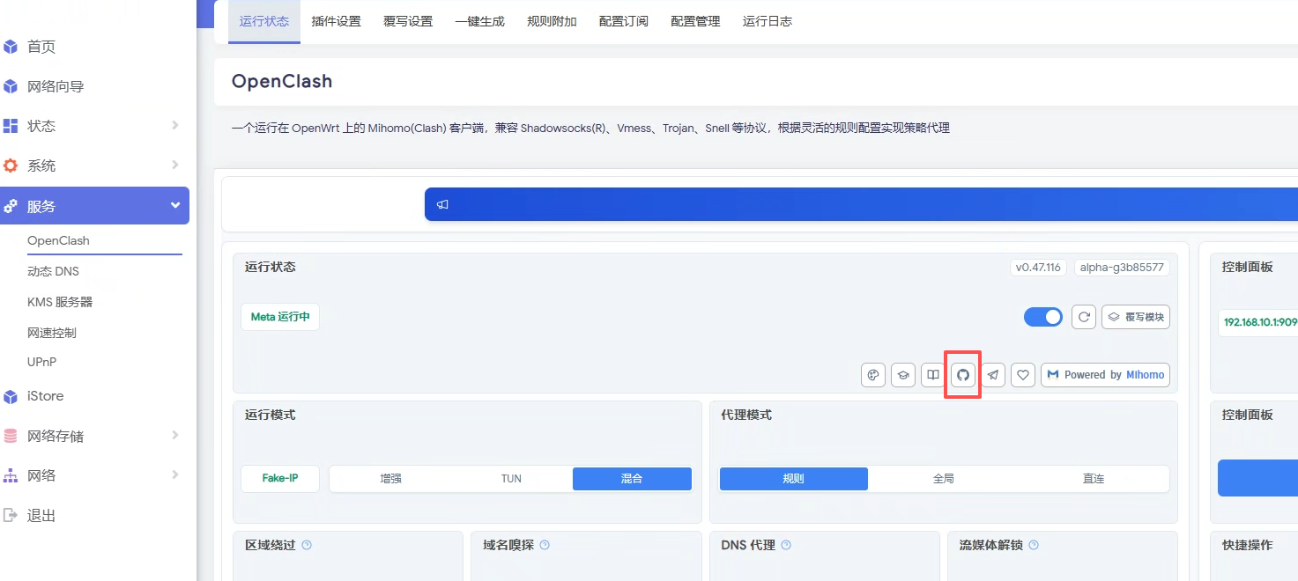This screenshot has width=1298, height=581.
Task: Switch to the 配置订阅 tab
Action: coord(624,21)
